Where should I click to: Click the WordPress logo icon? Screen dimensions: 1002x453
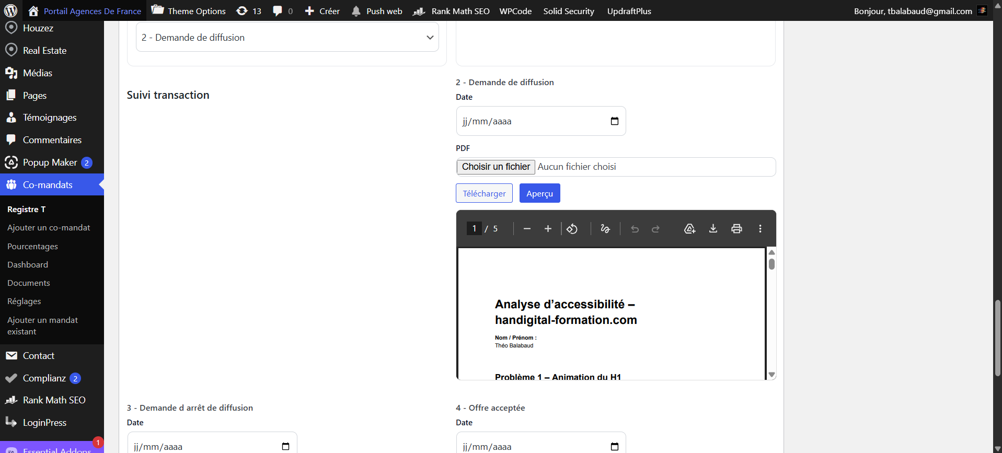click(10, 10)
